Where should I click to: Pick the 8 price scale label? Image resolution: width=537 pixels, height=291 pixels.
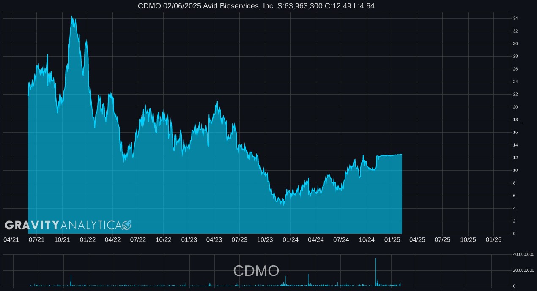514,183
